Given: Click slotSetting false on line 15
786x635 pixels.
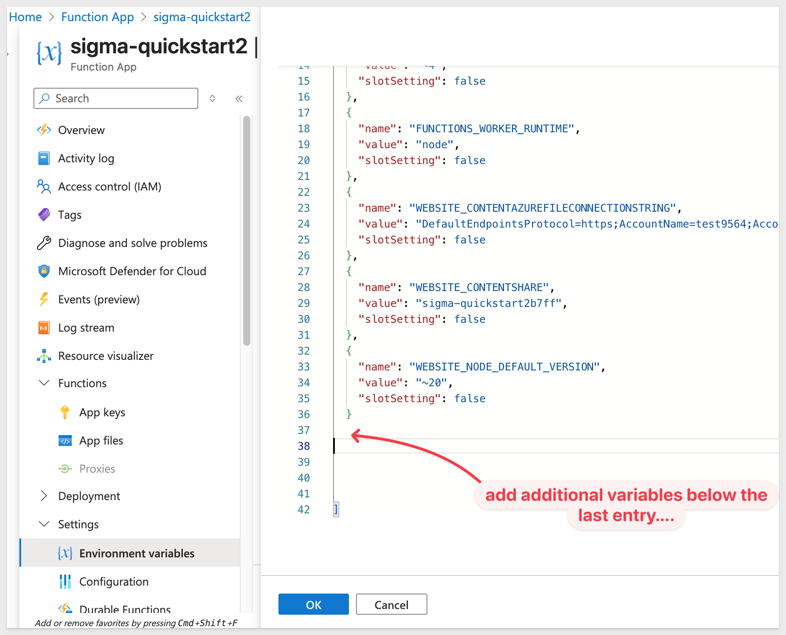Looking at the screenshot, I should (x=422, y=81).
